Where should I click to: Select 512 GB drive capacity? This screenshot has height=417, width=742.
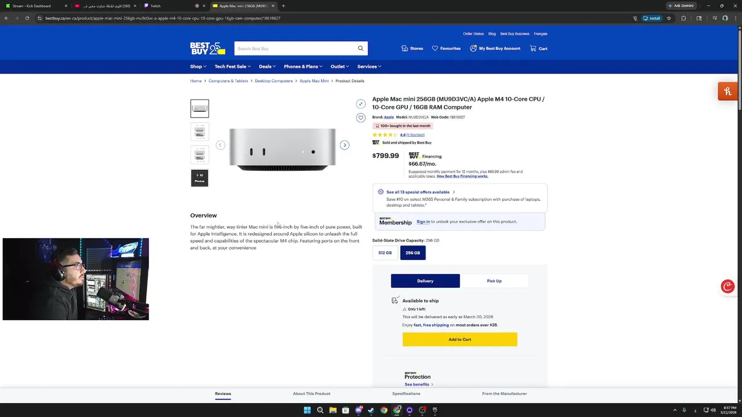pyautogui.click(x=385, y=253)
